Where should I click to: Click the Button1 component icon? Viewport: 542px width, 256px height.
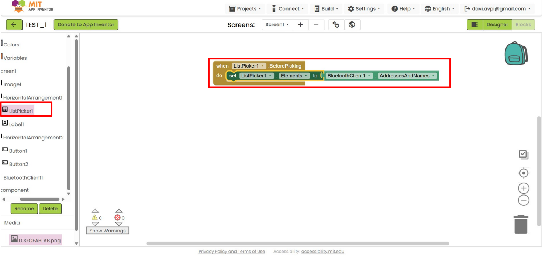[5, 149]
